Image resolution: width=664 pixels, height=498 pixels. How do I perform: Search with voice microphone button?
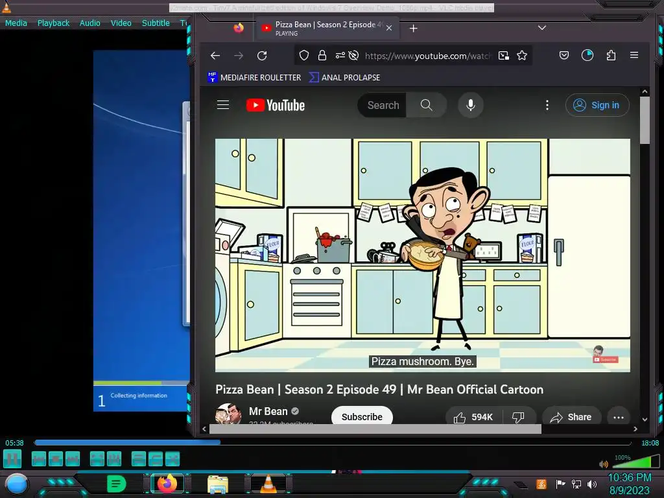471,105
